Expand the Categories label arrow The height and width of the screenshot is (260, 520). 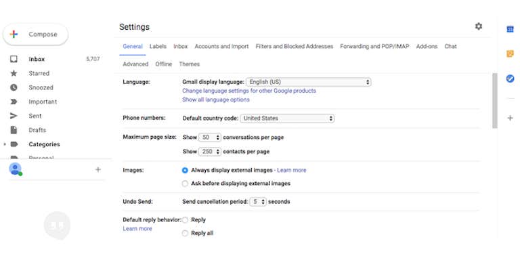[5, 144]
